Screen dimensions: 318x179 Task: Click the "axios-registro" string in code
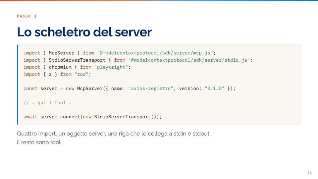151,89
